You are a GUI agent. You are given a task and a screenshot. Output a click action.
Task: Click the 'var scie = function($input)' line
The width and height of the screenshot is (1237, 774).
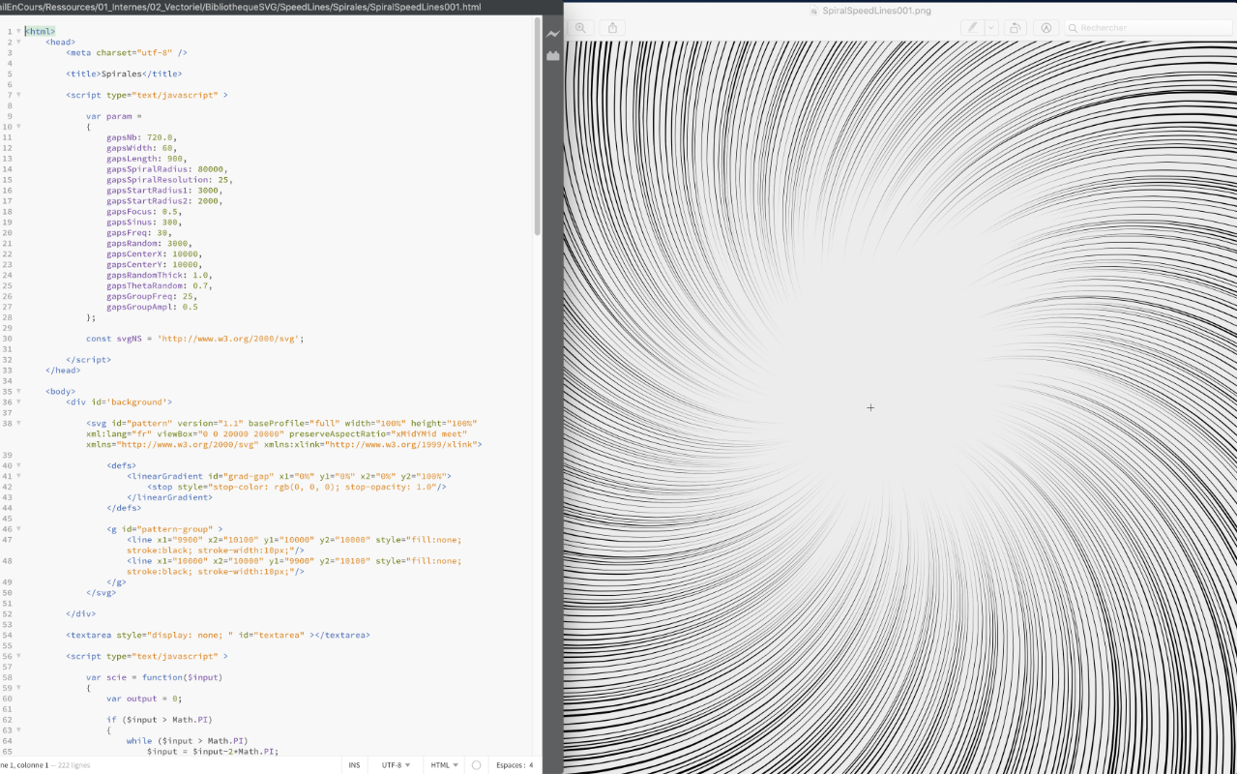point(154,677)
